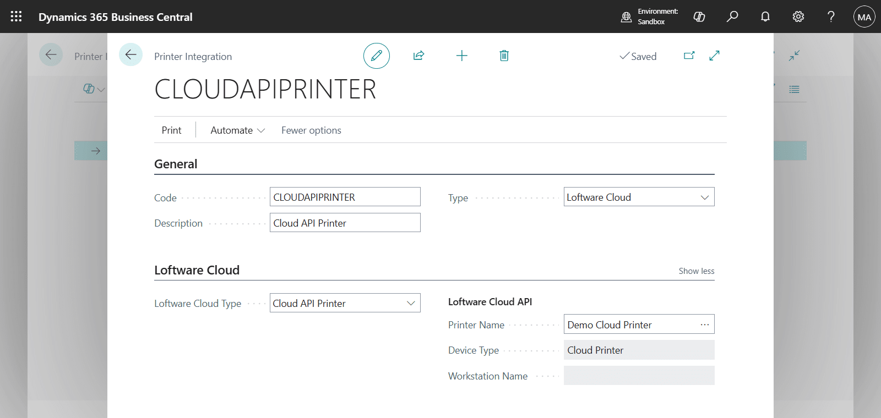881x418 pixels.
Task: Open the notifications bell
Action: coord(765,16)
